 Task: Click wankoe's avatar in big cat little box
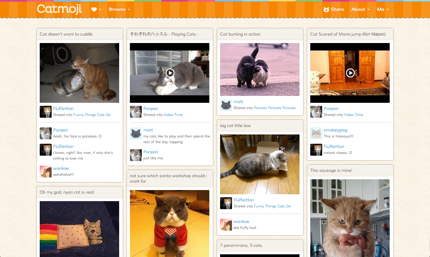click(226, 224)
